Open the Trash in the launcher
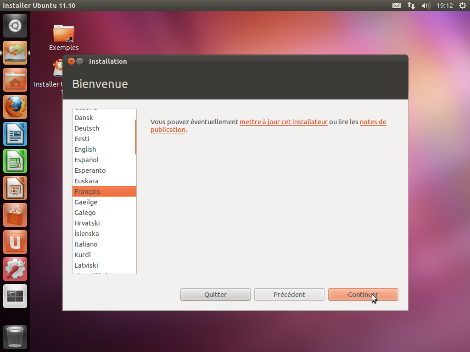 (x=15, y=337)
